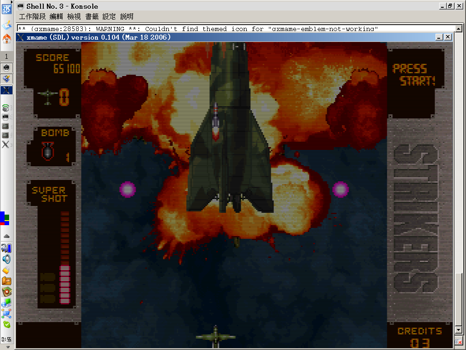The width and height of the screenshot is (466, 350).
Task: Click the panel's bottom down-arrow
Action: (8, 347)
